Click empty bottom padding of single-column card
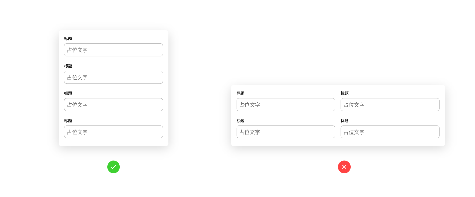The height and width of the screenshot is (197, 475). pos(113,142)
